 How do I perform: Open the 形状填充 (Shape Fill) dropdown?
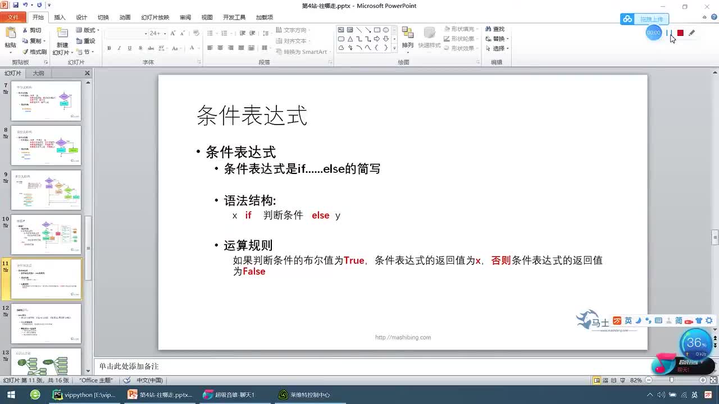(x=462, y=29)
